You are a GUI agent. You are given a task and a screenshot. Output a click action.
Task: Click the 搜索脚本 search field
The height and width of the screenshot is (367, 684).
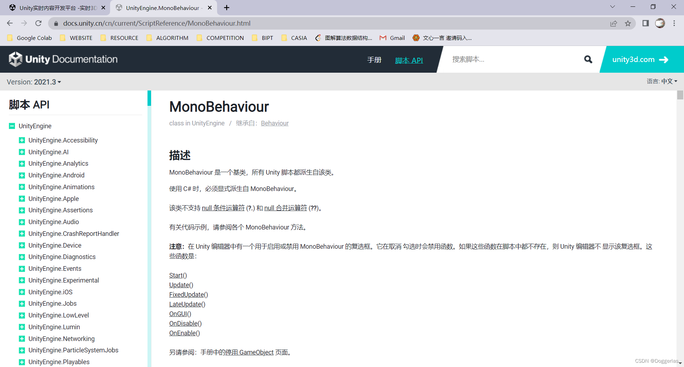point(513,60)
